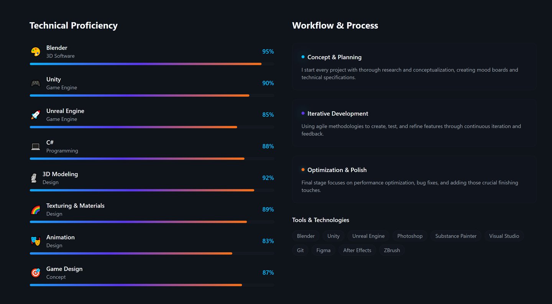The height and width of the screenshot is (304, 552).
Task: Click the Texturing & Materials rainbow icon
Action: pyautogui.click(x=36, y=210)
